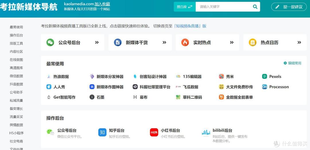Viewport: 310px width, 150px height.
Task: Open 舆情数据 sidebar category
Action: tap(16, 125)
